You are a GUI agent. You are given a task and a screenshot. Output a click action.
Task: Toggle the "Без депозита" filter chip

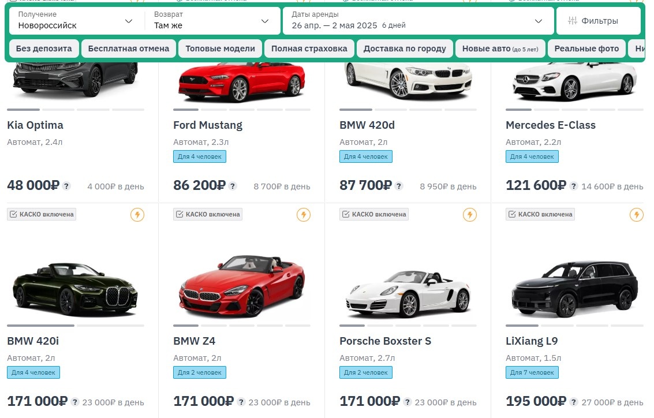click(x=44, y=48)
